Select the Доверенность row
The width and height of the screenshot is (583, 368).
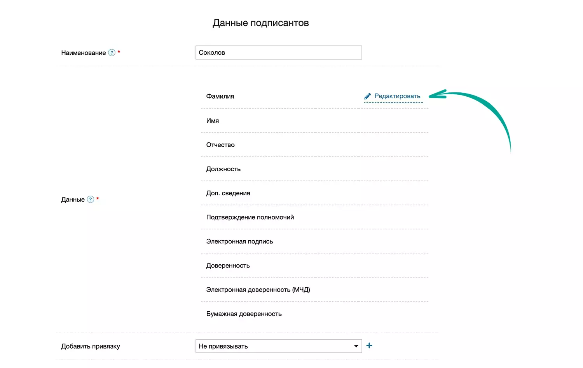[x=228, y=266]
